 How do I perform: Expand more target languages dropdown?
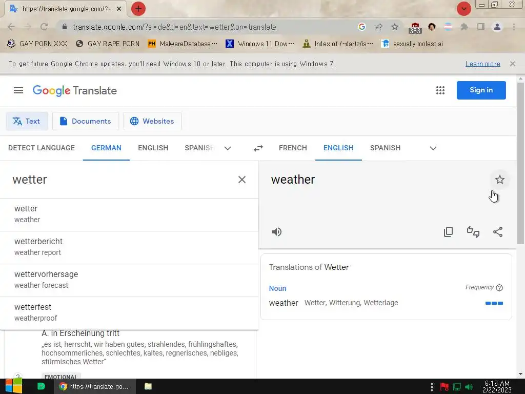[433, 148]
